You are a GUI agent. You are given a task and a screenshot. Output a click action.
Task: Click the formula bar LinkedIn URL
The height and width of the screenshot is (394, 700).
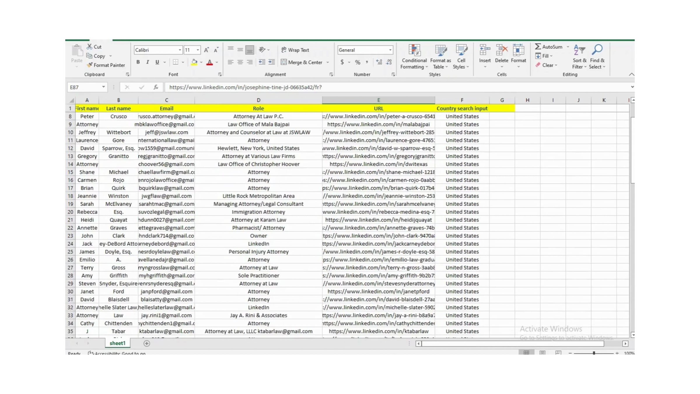245,87
